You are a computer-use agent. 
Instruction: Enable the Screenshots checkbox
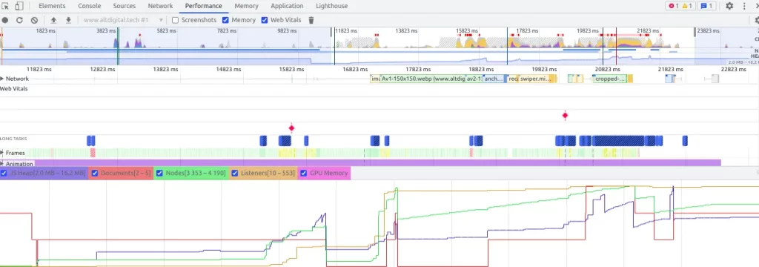click(x=175, y=20)
